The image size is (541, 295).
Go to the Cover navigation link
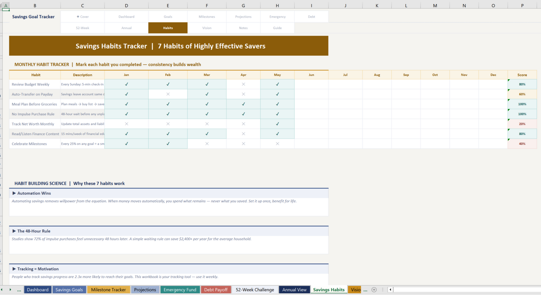[x=83, y=17]
